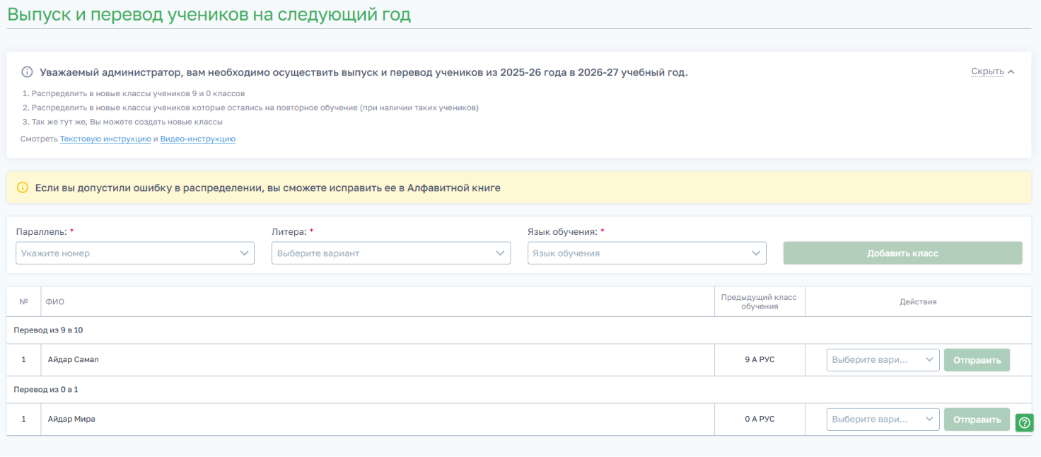The width and height of the screenshot is (1041, 457).
Task: Open the Литера variant dropdown
Action: [x=391, y=253]
